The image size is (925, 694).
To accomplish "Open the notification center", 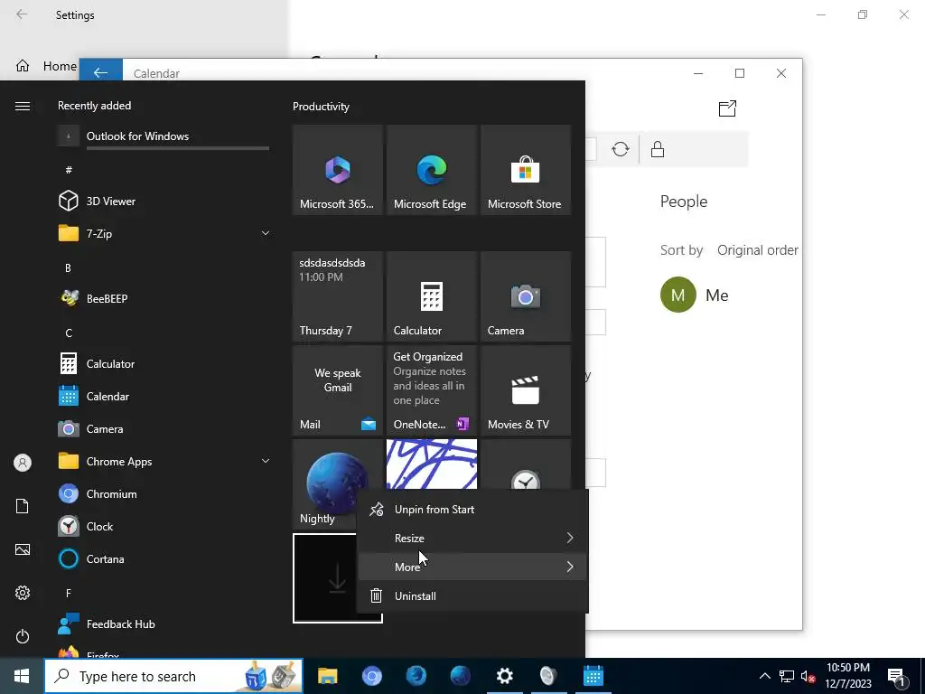I will (x=897, y=676).
